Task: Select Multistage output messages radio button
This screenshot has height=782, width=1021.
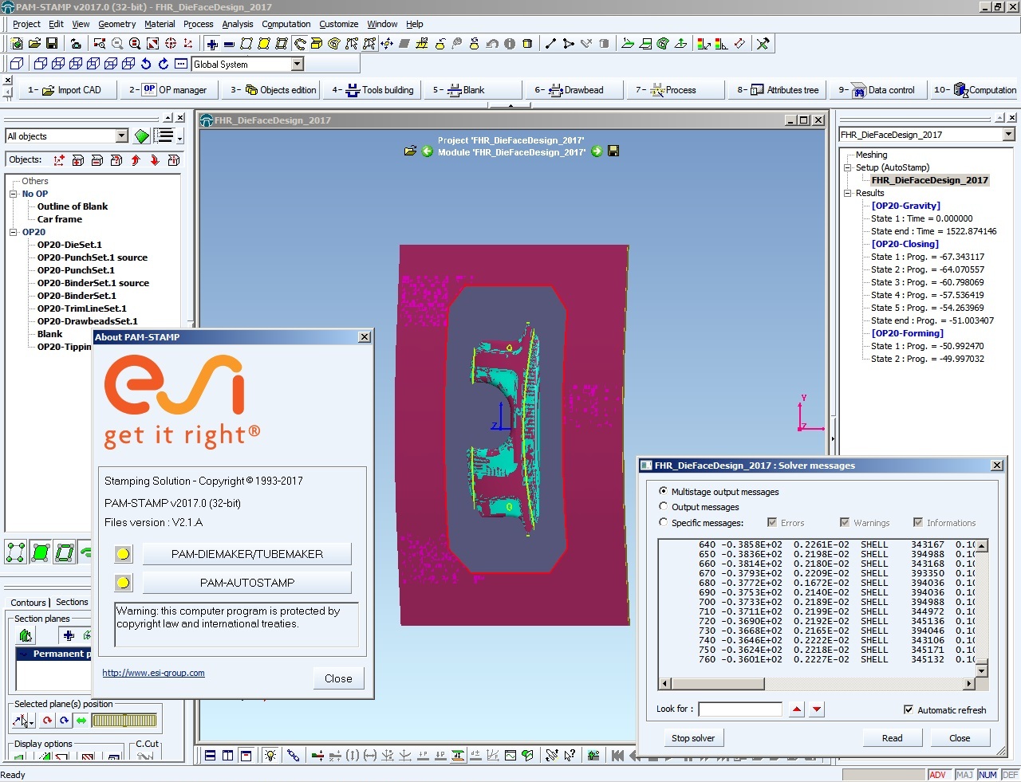Action: pos(663,491)
